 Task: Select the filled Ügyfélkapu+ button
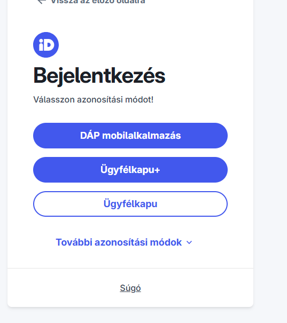130,170
